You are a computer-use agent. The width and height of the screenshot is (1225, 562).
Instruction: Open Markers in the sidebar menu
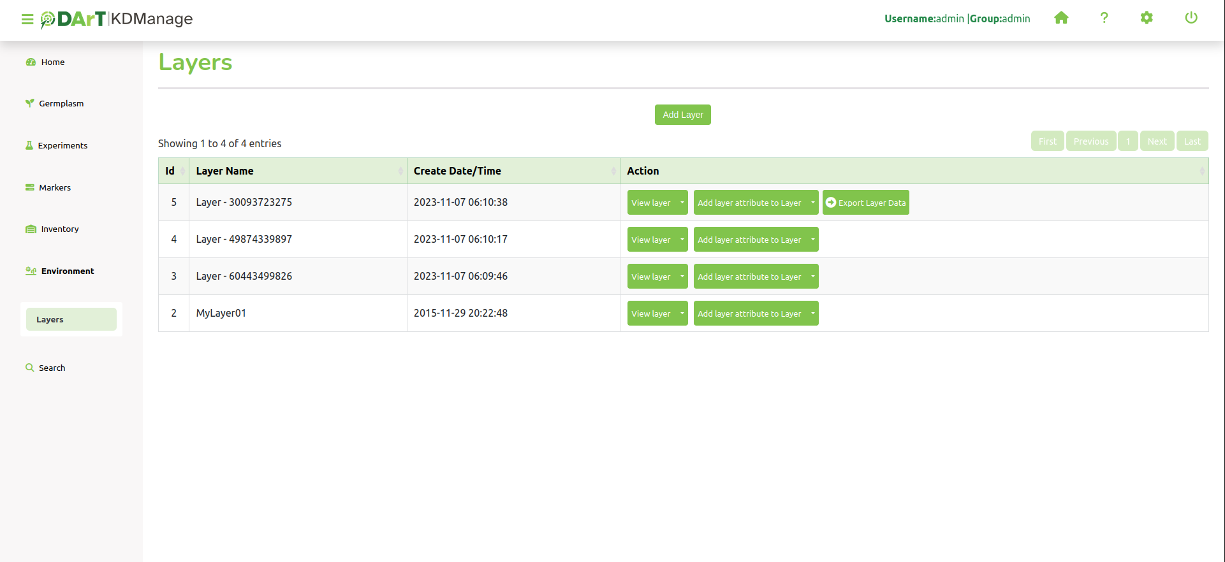55,187
